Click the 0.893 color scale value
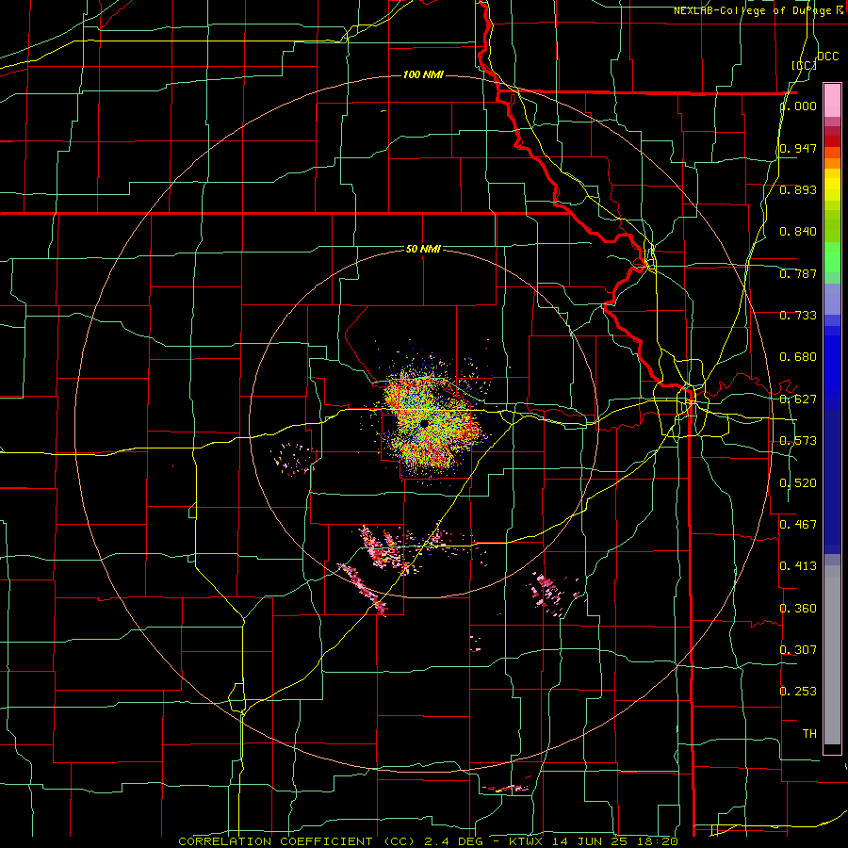The width and height of the screenshot is (848, 848). point(798,189)
